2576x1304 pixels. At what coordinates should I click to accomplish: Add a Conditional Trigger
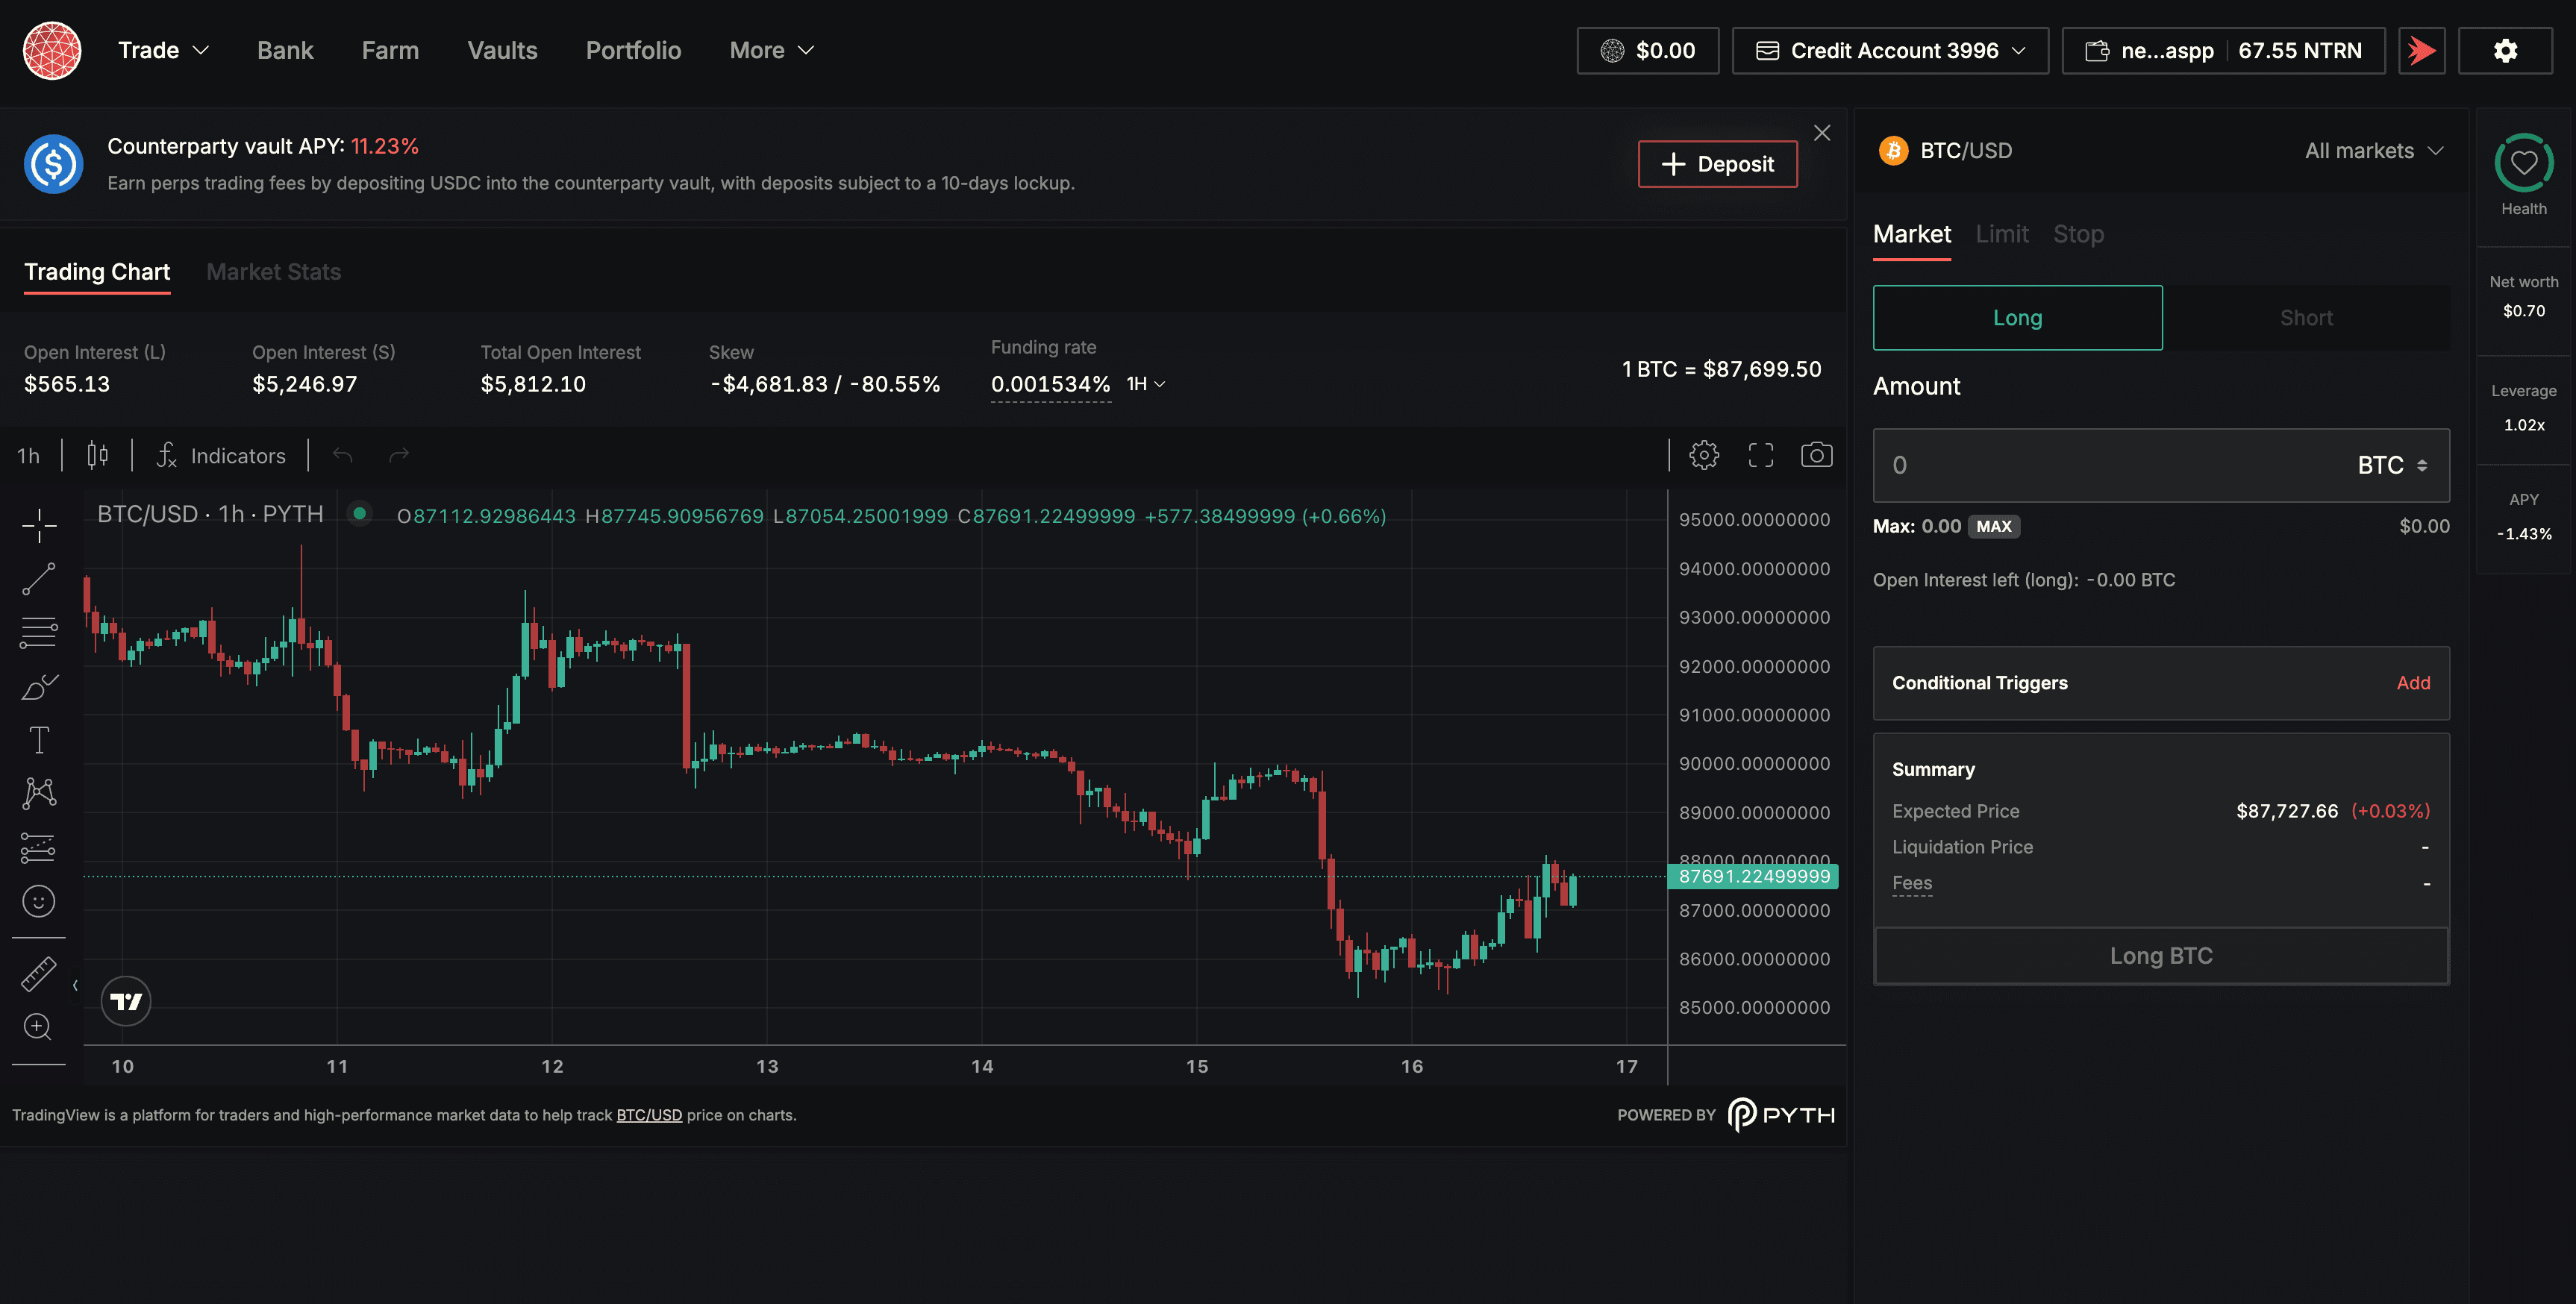coord(2413,683)
